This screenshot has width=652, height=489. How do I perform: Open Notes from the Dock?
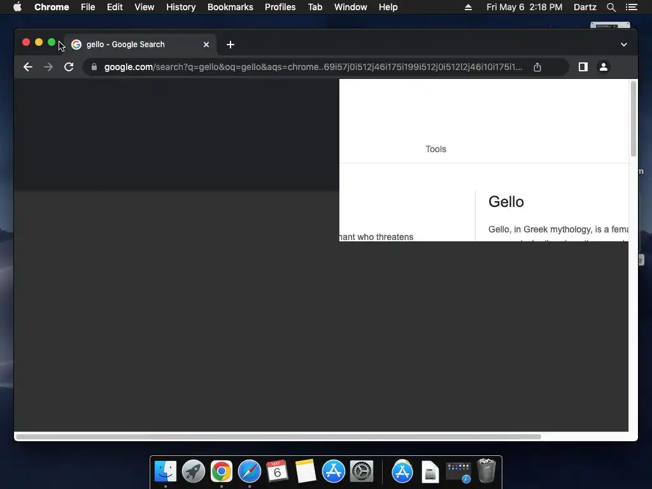point(306,472)
